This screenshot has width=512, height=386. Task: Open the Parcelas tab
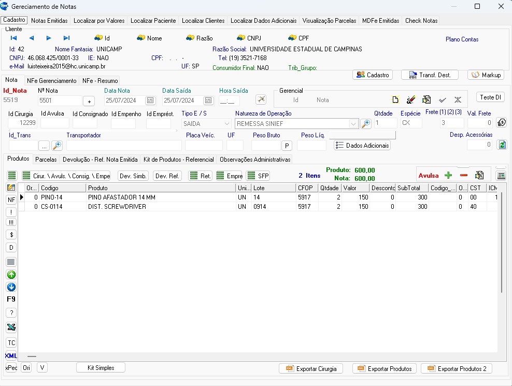46,160
